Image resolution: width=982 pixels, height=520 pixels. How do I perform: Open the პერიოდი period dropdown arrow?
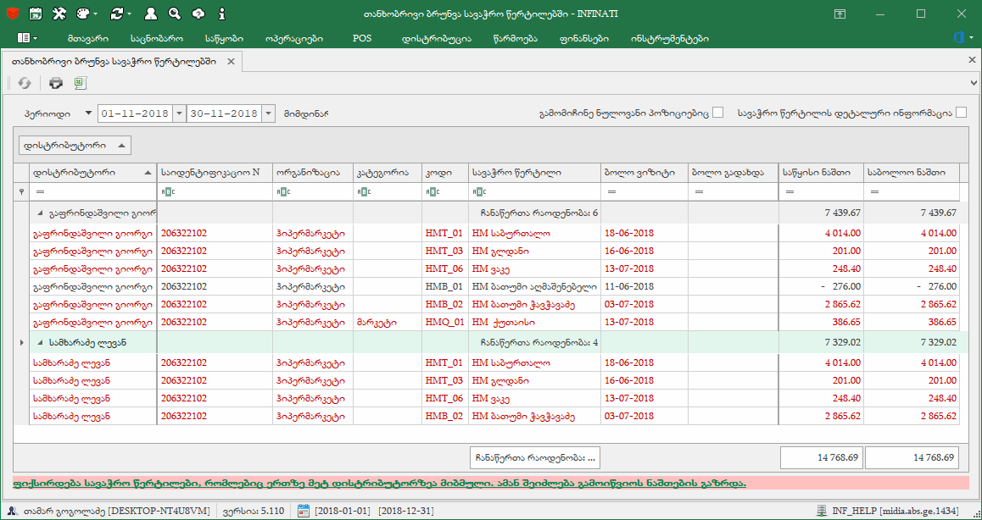coord(87,113)
